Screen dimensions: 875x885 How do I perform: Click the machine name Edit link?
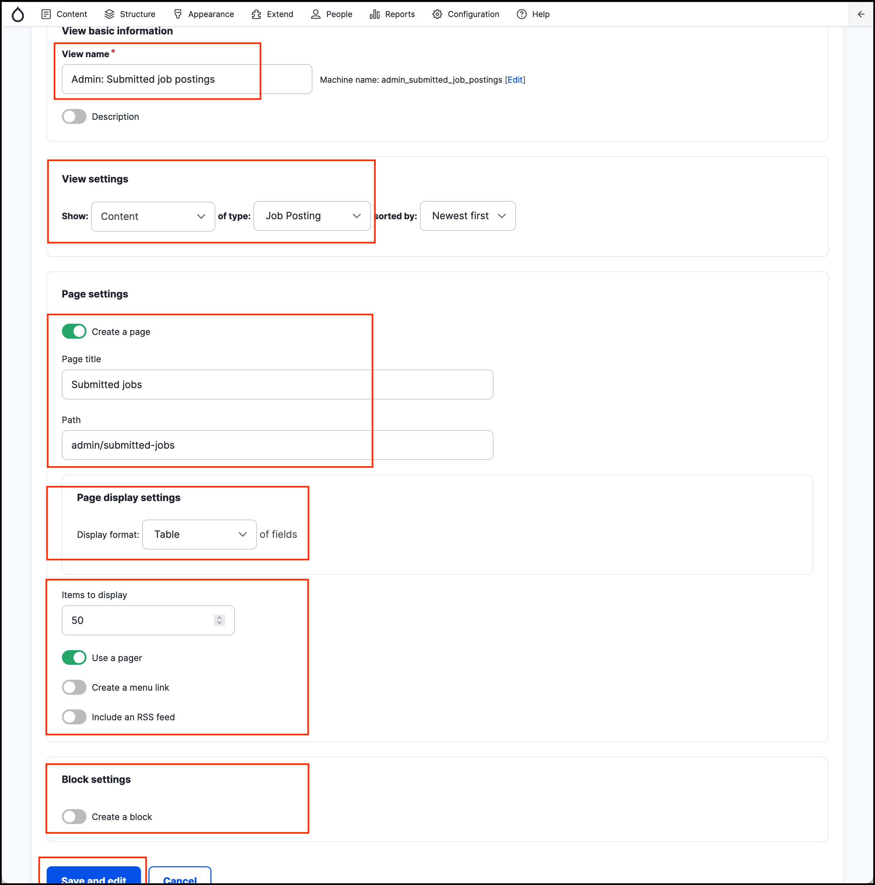tap(515, 80)
